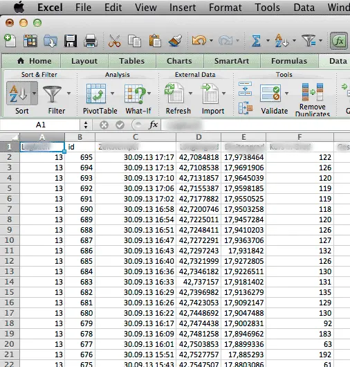Click the Select All corner button
Viewport: 350px width, 367px height.
click(x=10, y=137)
